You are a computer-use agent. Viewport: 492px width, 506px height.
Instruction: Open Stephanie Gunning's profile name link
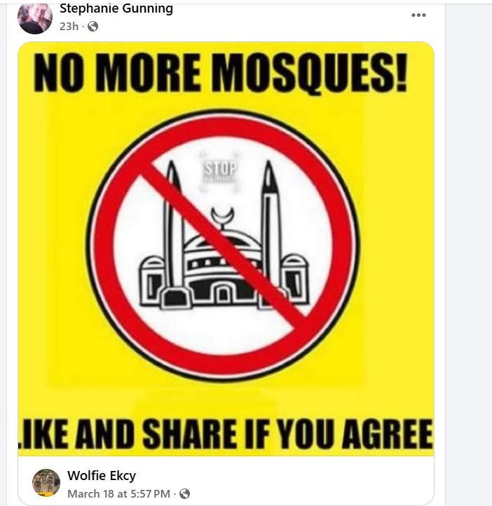(116, 8)
